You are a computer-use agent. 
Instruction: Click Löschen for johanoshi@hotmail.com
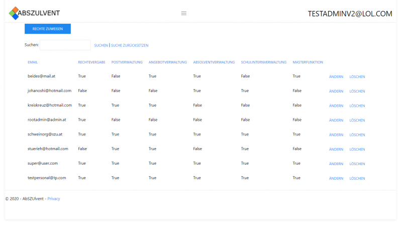click(357, 91)
